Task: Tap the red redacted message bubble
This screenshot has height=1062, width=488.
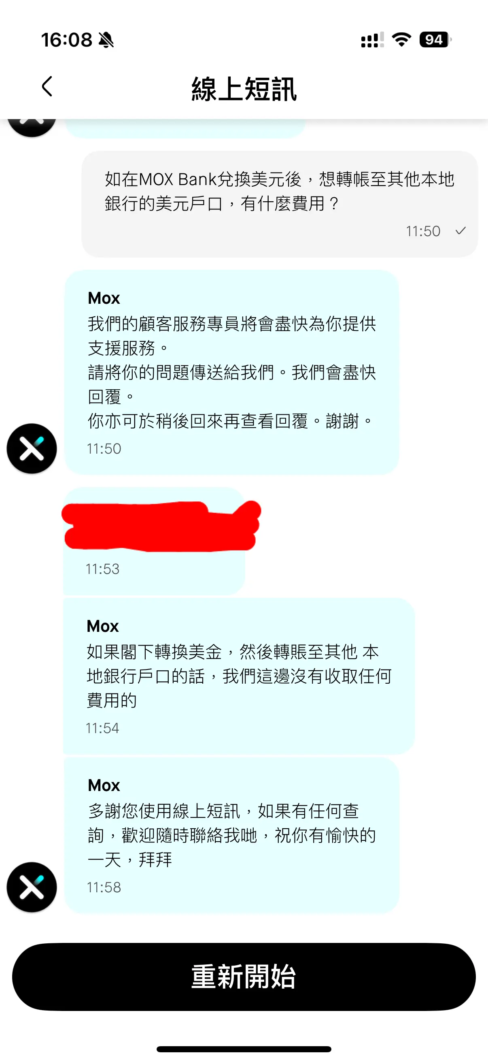Action: [x=161, y=527]
